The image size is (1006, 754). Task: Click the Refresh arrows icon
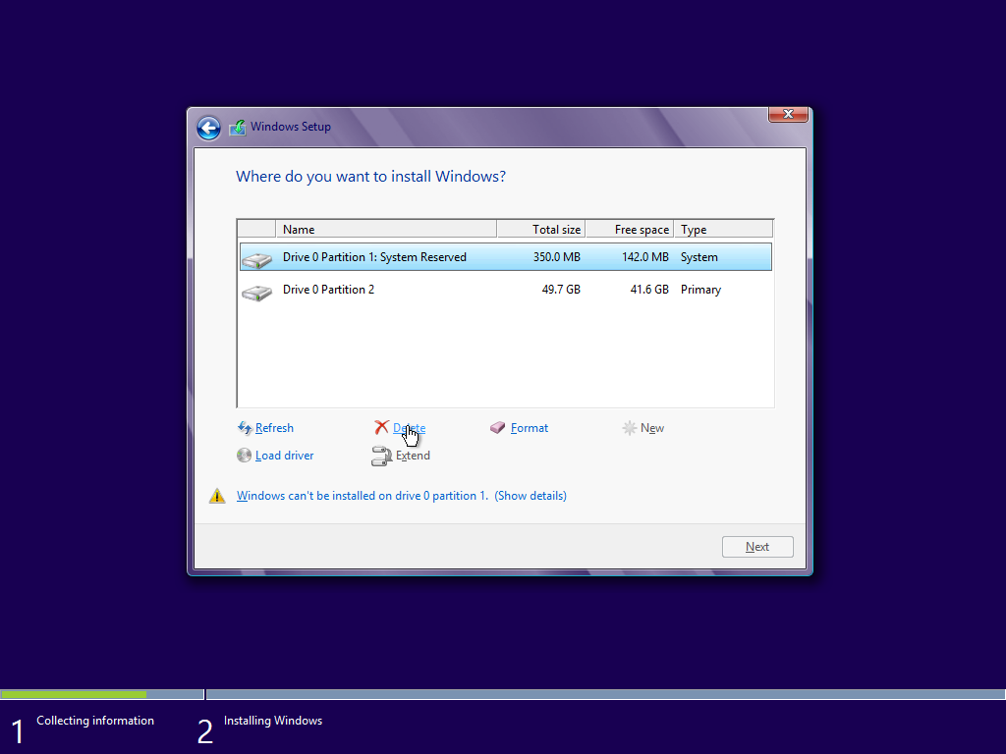tap(245, 428)
